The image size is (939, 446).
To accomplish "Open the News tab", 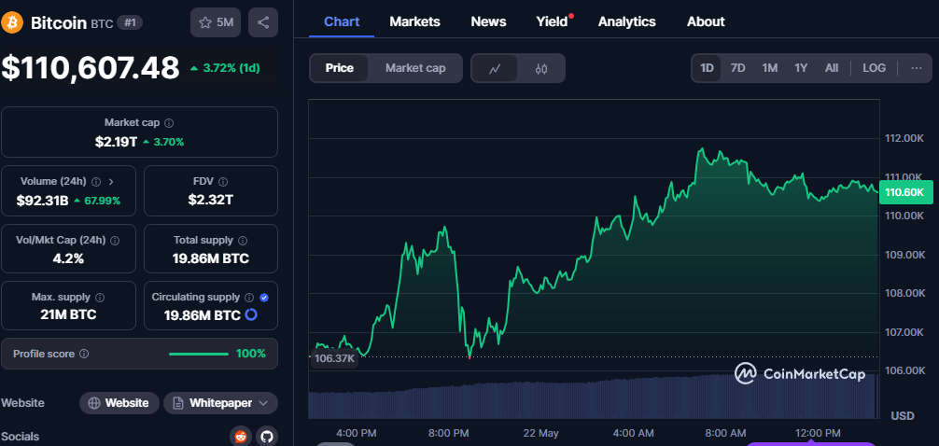I will [x=489, y=22].
